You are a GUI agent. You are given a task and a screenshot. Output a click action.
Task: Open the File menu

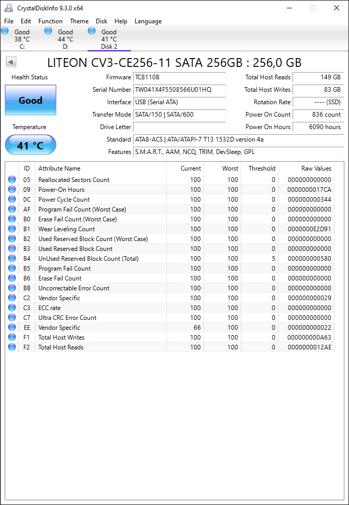pos(9,21)
